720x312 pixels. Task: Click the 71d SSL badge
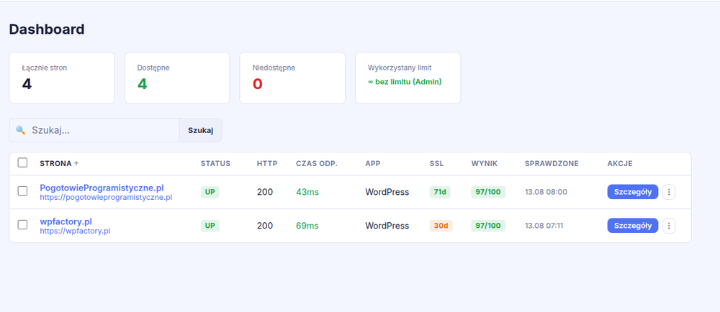(440, 192)
